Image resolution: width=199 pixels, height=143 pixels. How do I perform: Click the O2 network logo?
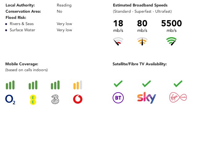click(x=10, y=99)
